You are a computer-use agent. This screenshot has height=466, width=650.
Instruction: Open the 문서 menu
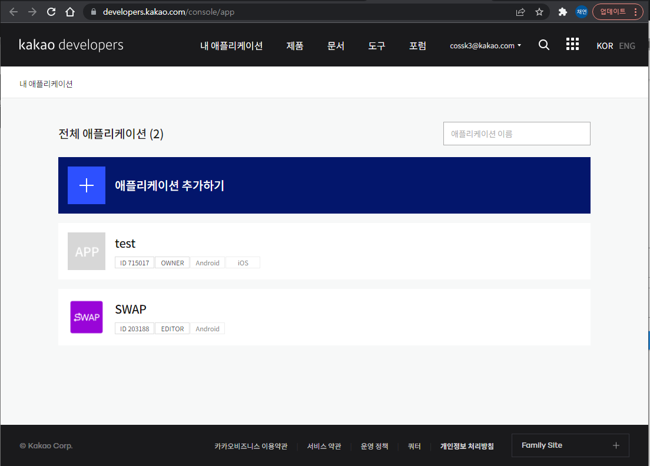[x=336, y=45]
